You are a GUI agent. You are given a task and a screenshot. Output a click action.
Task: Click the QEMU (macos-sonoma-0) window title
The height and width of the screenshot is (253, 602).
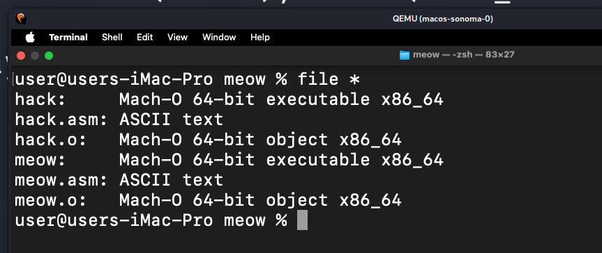click(443, 19)
